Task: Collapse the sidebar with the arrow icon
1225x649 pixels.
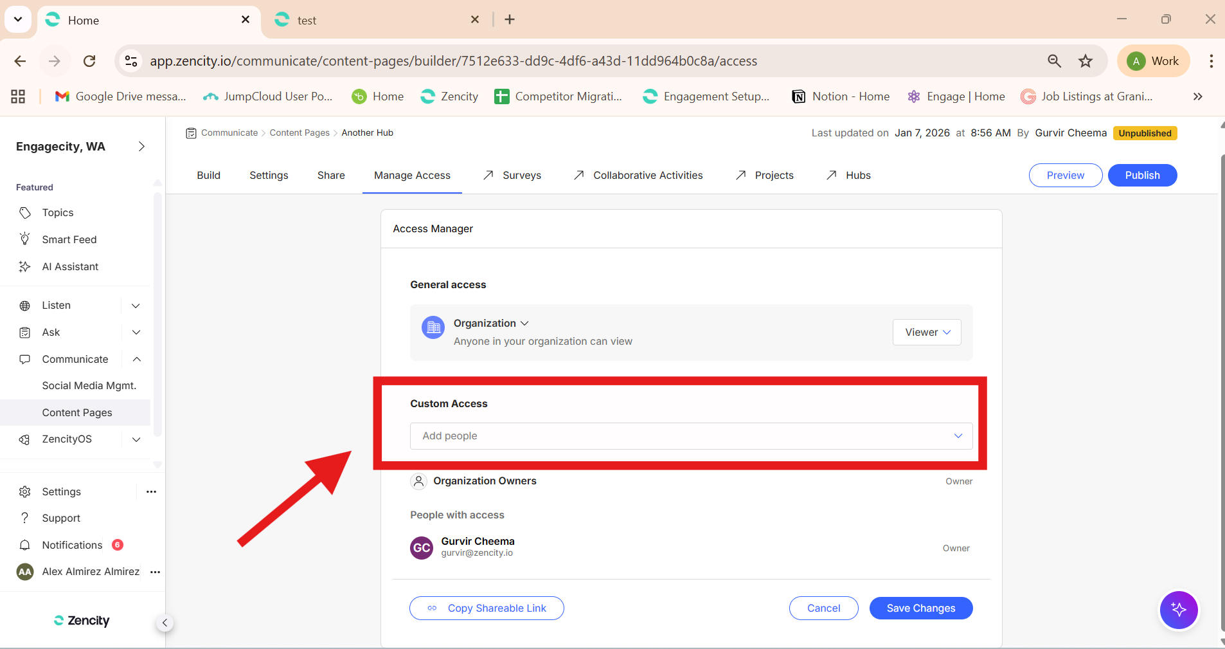Action: 165,623
